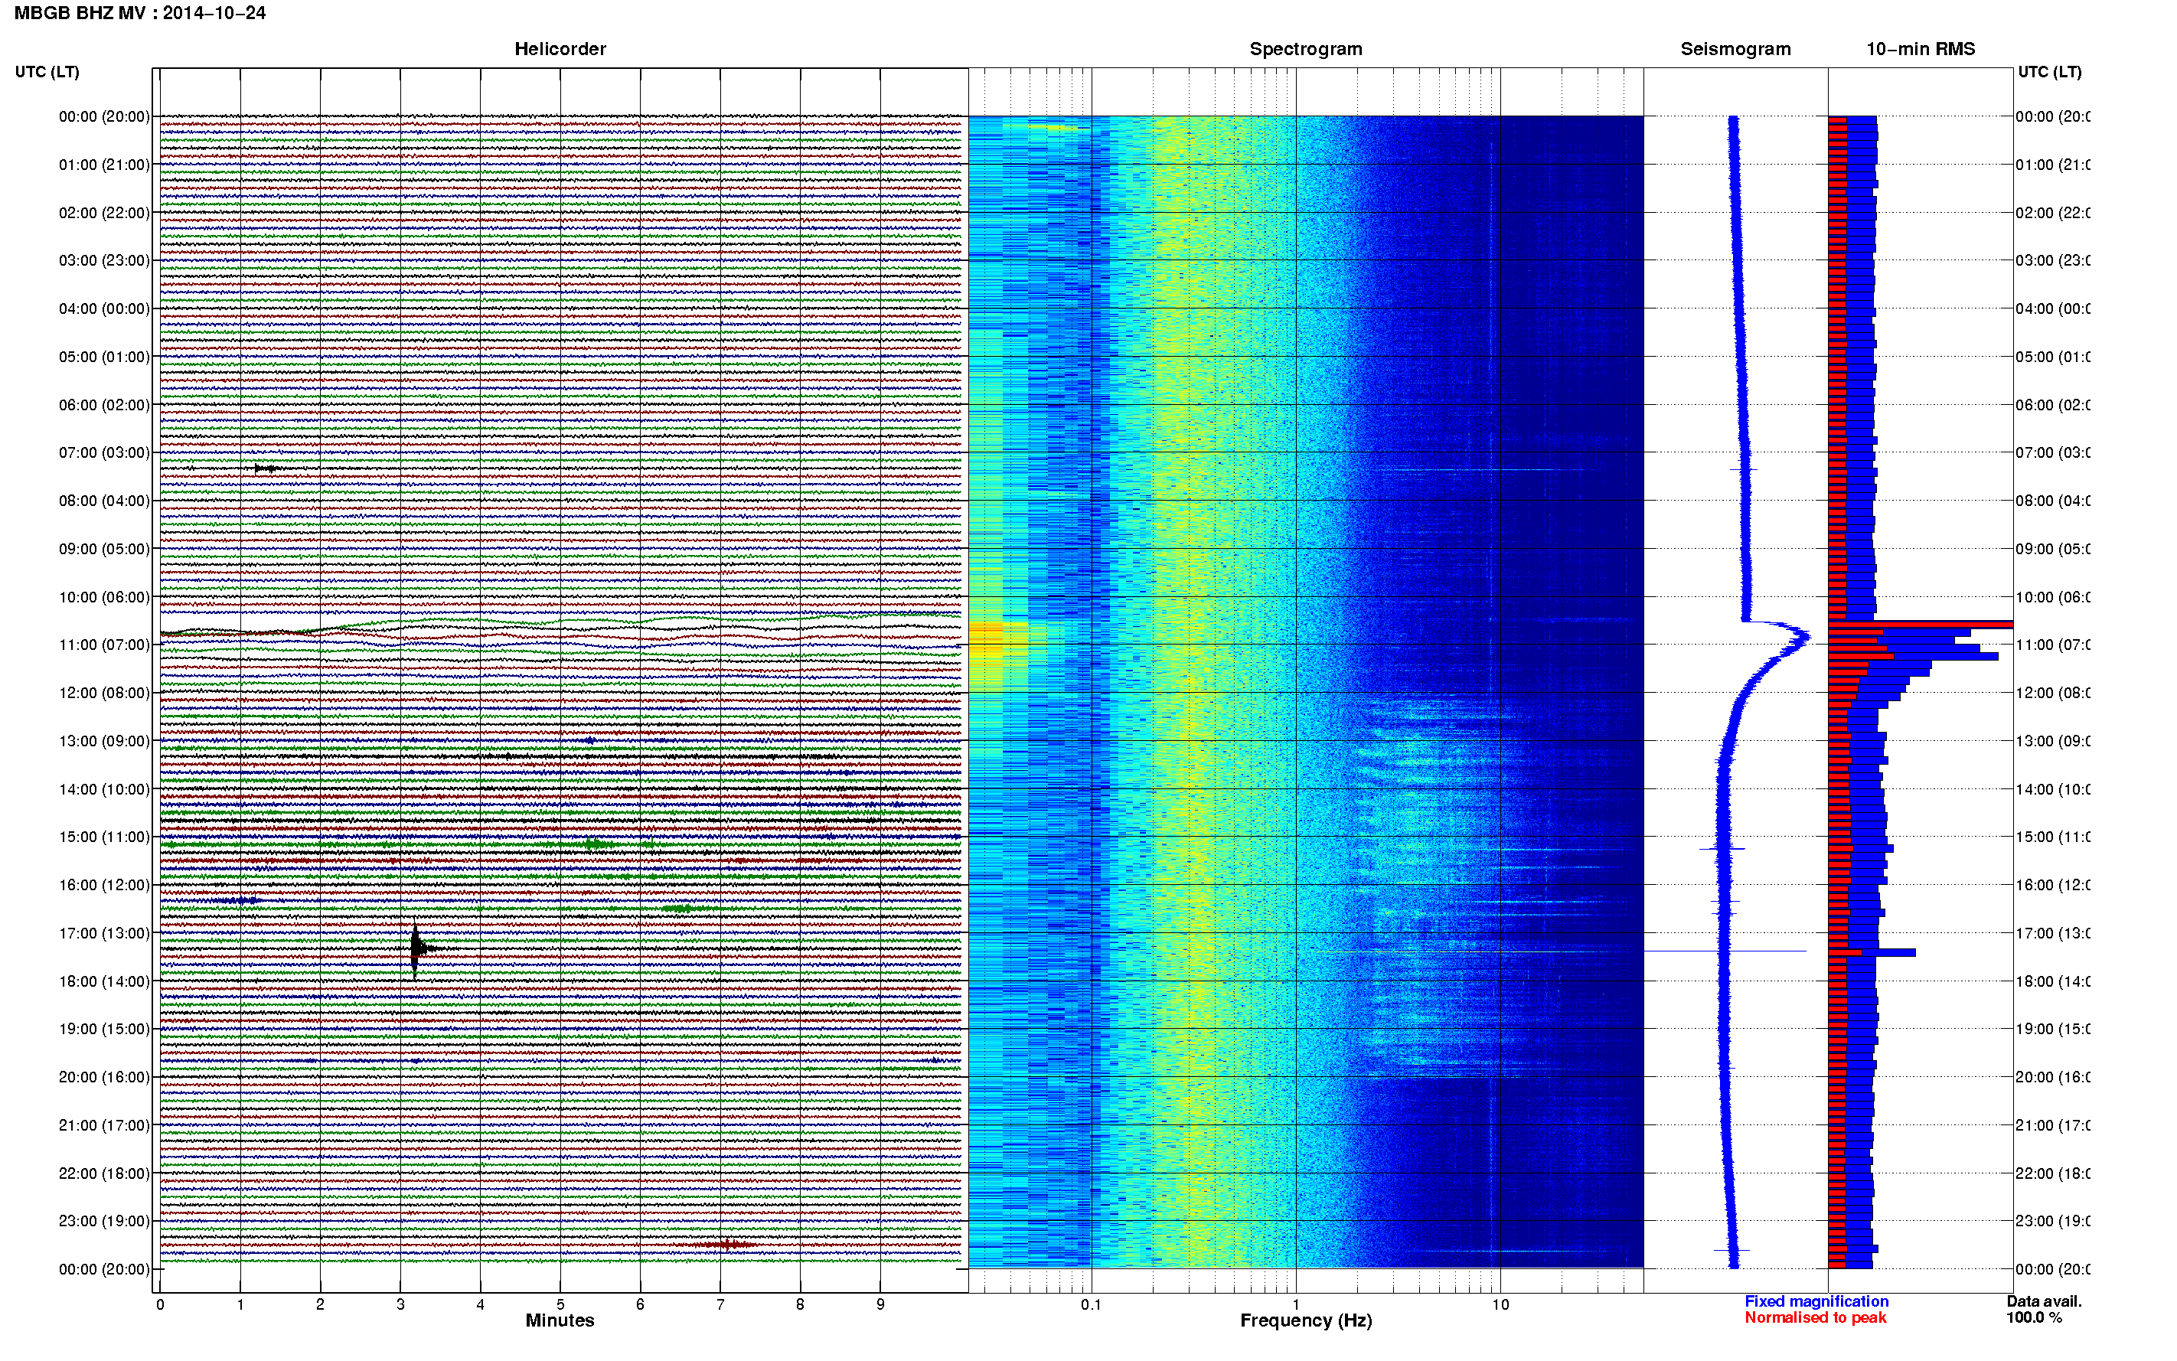Click frequency tick label 0.1
The height and width of the screenshot is (1361, 2177).
1091,1304
